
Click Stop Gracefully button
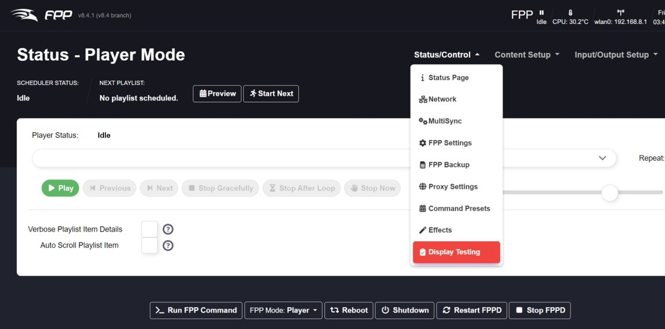coord(220,188)
